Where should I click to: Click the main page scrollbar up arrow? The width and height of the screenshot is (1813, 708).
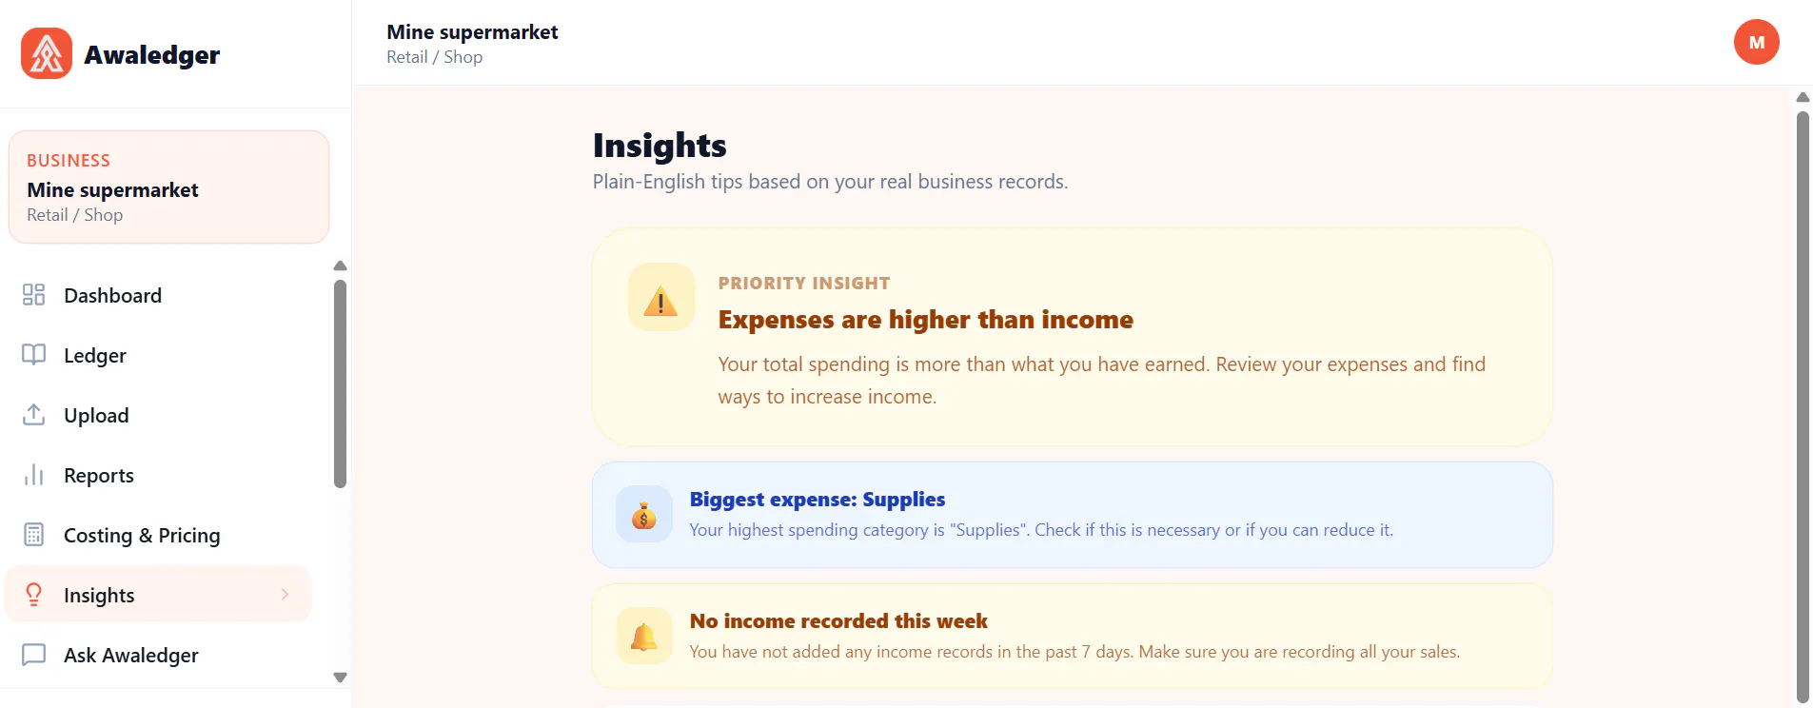click(1803, 97)
